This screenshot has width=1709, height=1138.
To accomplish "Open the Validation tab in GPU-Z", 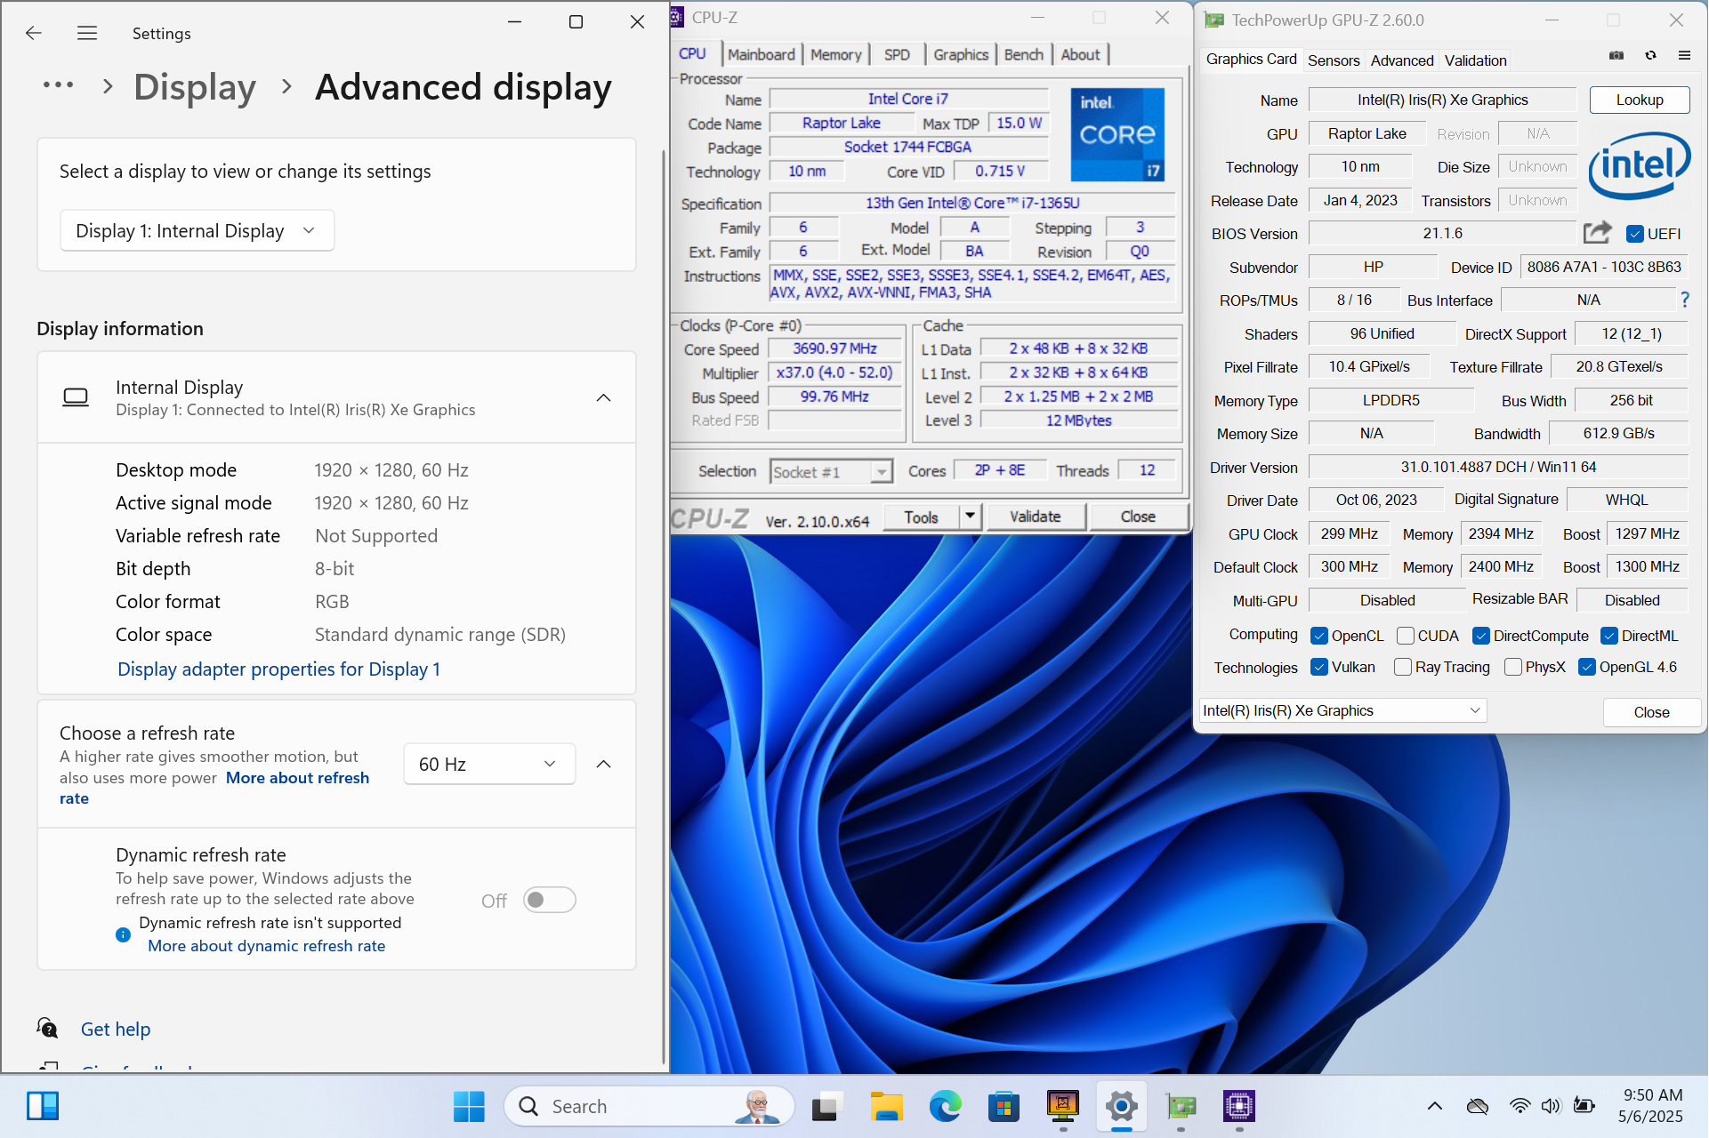I will 1475,60.
